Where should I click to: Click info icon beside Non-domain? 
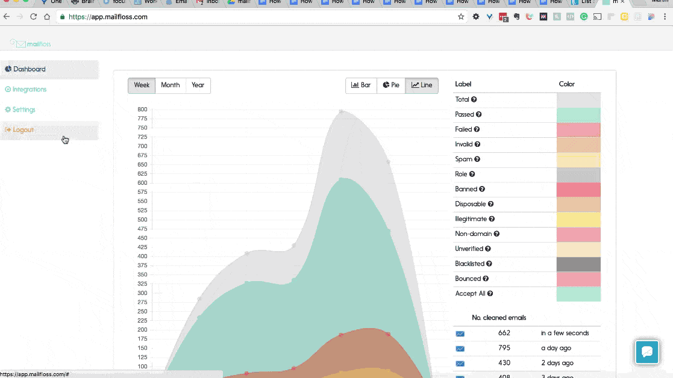coord(496,234)
